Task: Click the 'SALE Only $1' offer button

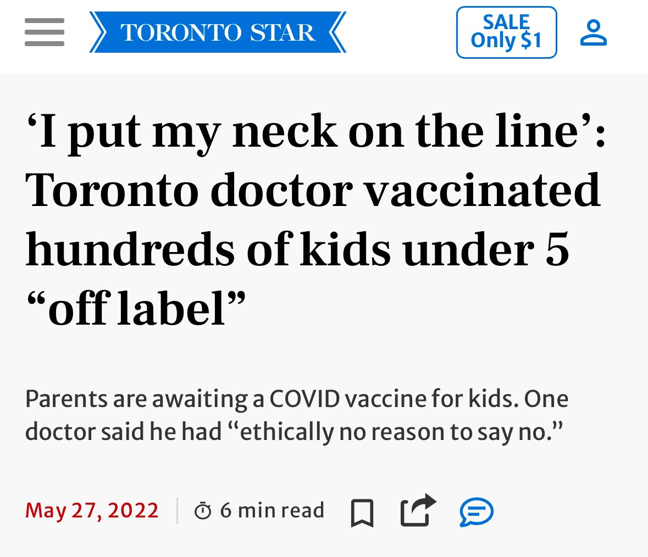Action: [x=506, y=32]
